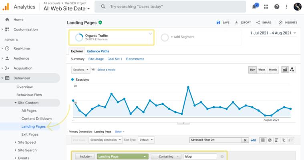Click the user profile avatar
The width and height of the screenshot is (304, 160).
[x=298, y=7]
